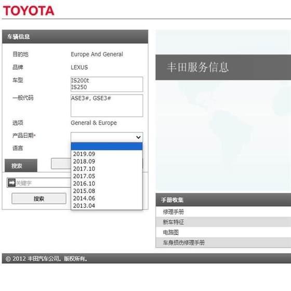Click the General & Europe option text

tap(94, 123)
